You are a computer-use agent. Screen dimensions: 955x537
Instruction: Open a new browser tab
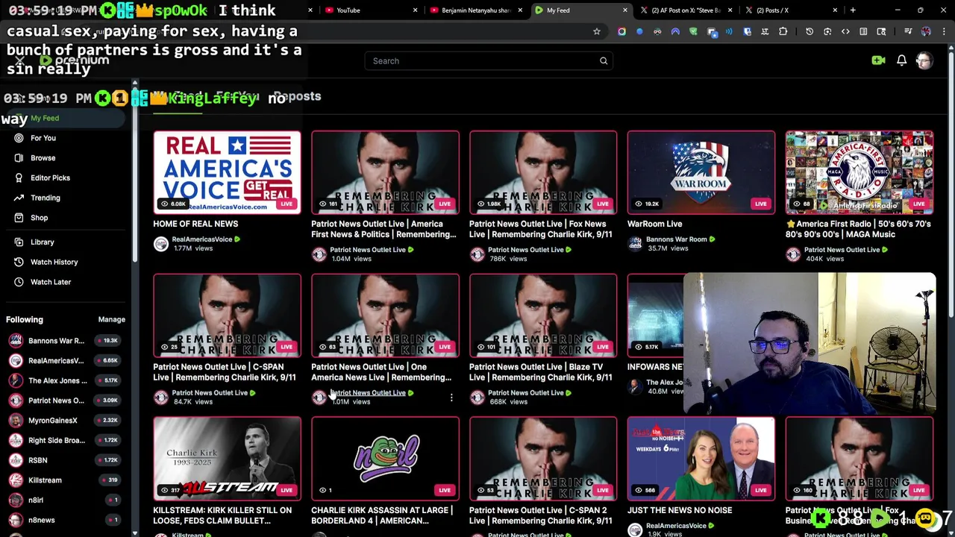pos(853,10)
